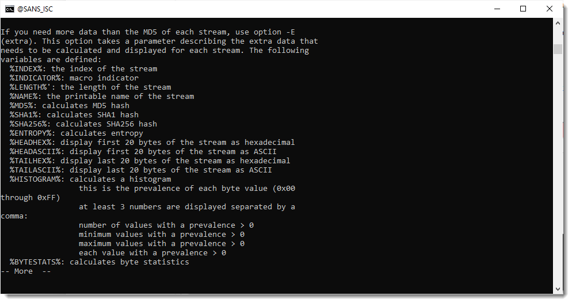This screenshot has width=572, height=303.
Task: Click the empty scrollbar track below the thumb
Action: click(x=558, y=172)
